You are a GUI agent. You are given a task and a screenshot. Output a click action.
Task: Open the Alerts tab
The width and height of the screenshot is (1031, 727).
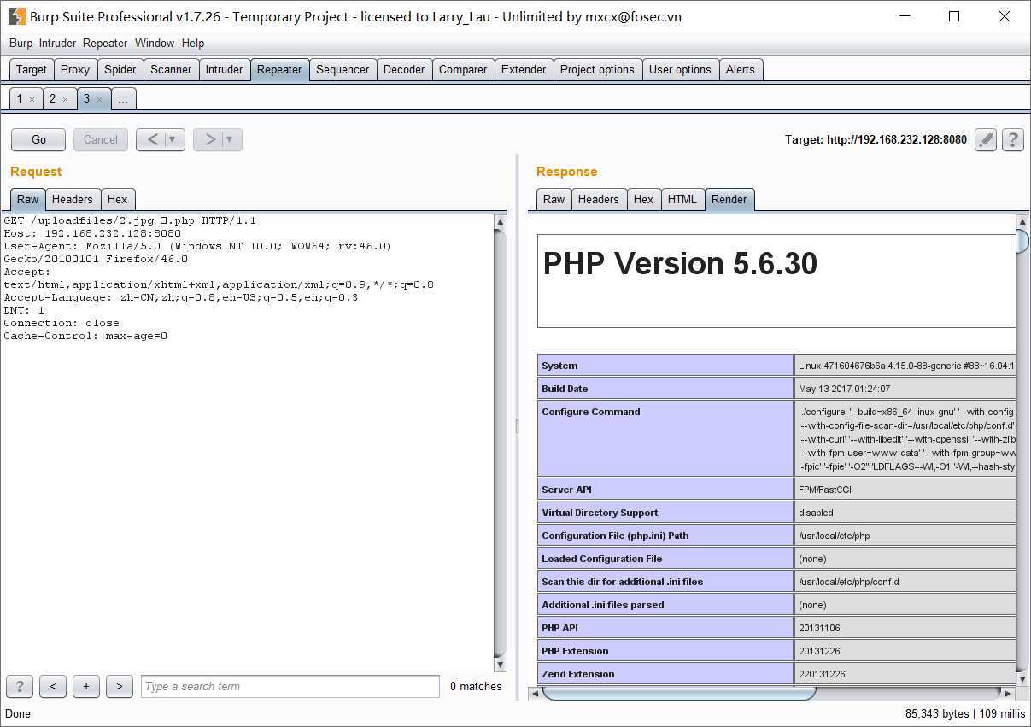click(x=741, y=69)
